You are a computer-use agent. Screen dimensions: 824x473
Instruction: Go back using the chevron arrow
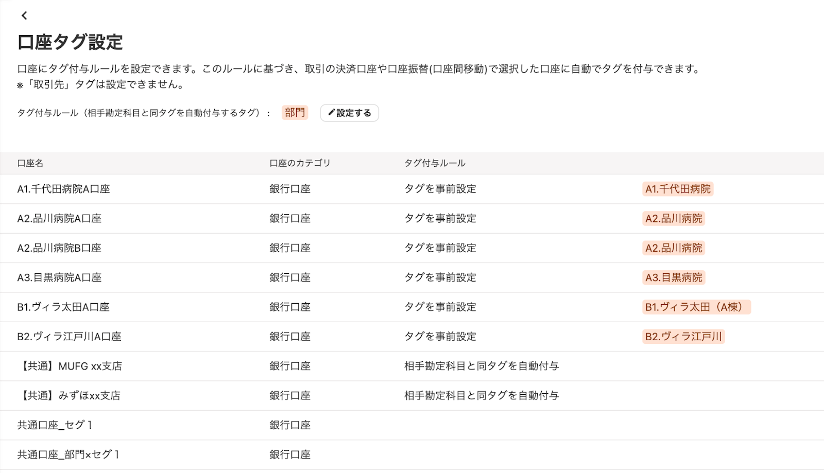tap(24, 15)
